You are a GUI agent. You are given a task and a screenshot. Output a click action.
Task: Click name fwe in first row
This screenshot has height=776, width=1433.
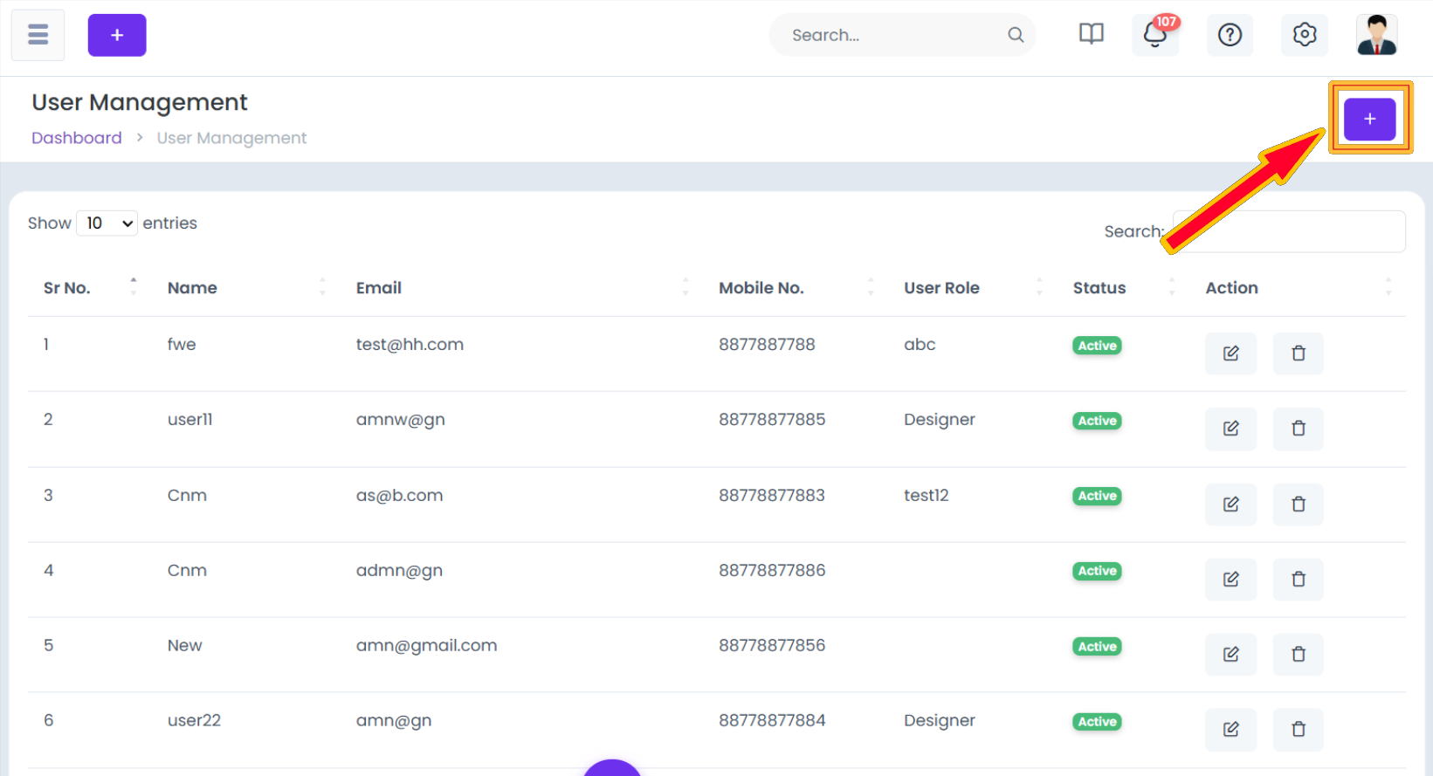[182, 345]
